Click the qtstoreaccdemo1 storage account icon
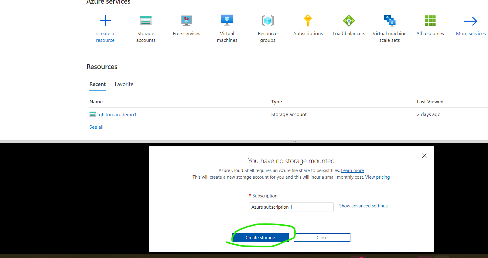The width and height of the screenshot is (488, 258). (x=93, y=114)
